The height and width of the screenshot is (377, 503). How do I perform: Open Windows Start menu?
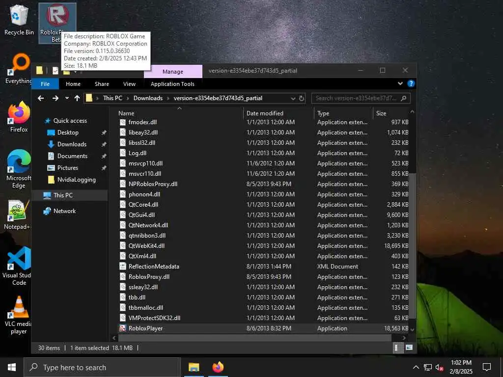click(12, 367)
